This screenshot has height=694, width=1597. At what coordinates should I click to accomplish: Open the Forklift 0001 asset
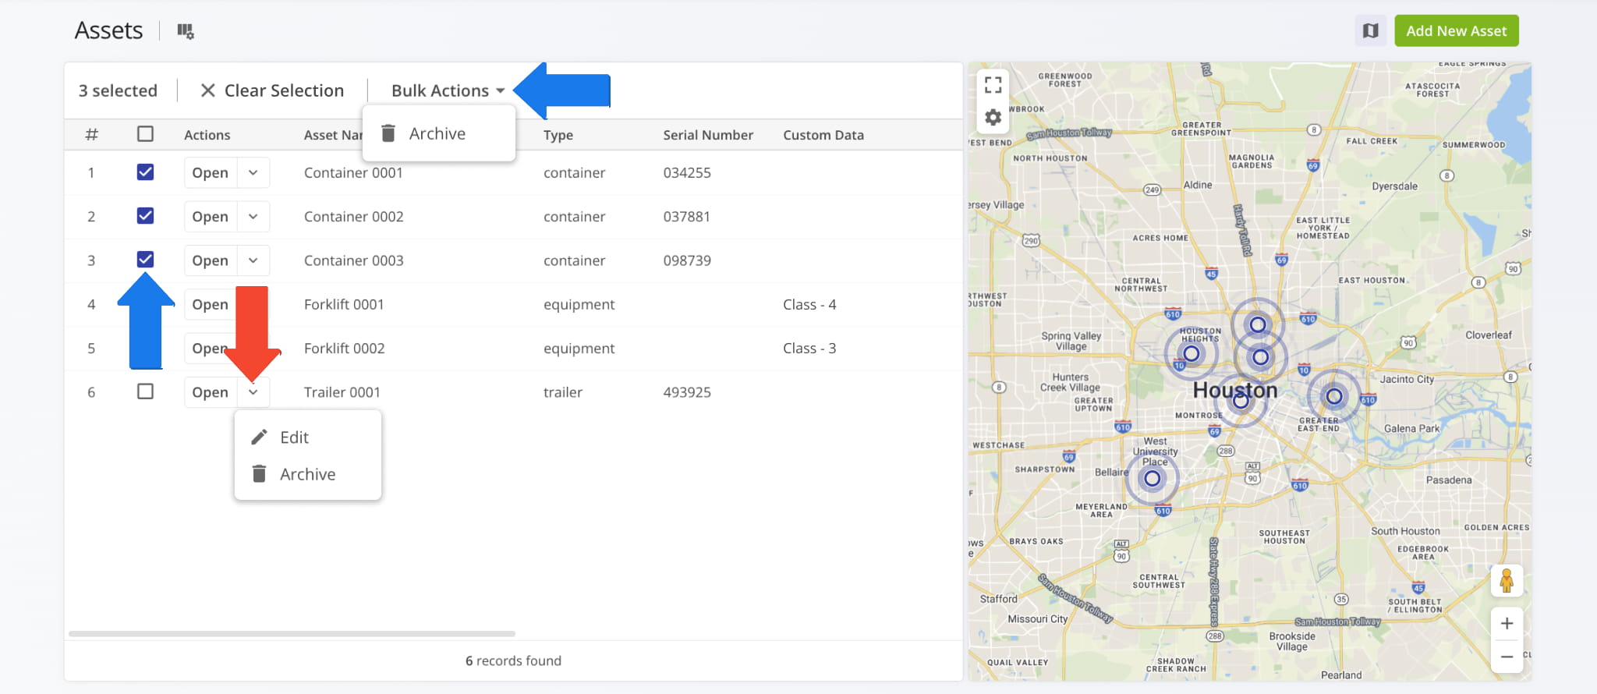210,304
